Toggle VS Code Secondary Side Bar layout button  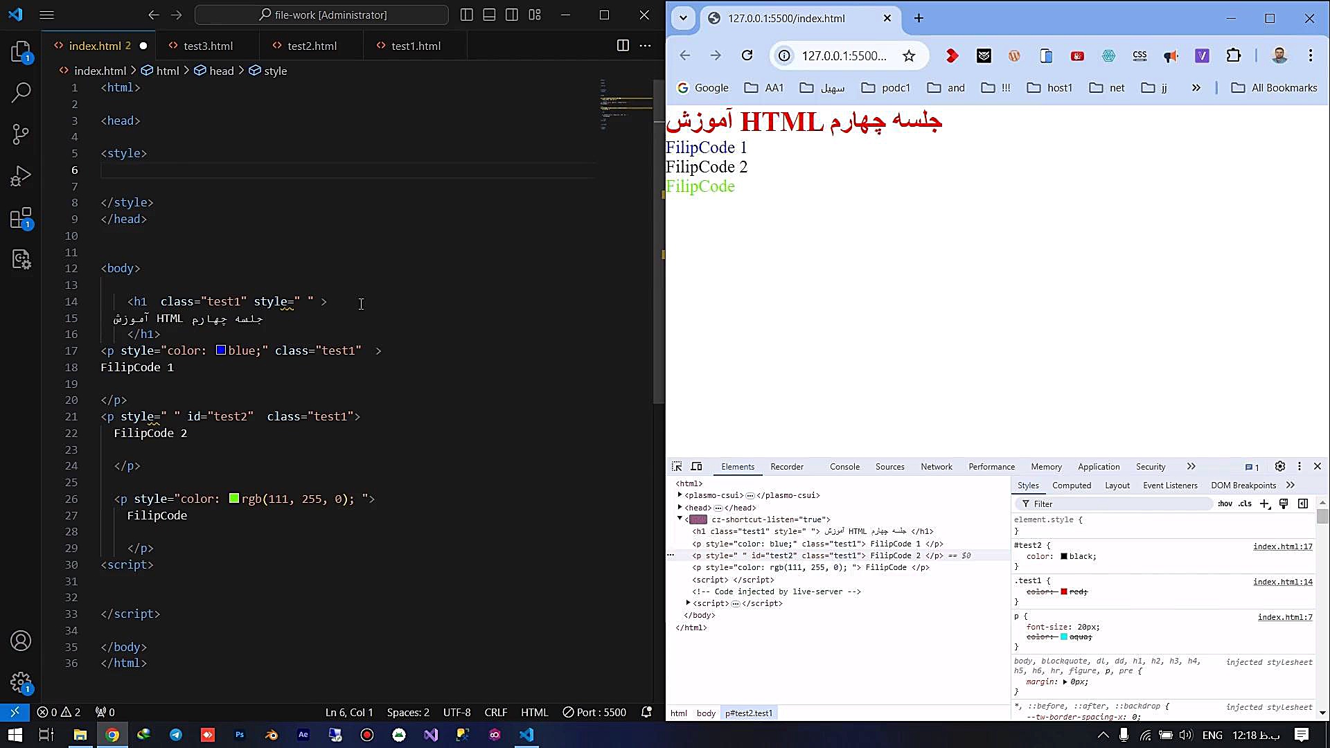512,15
